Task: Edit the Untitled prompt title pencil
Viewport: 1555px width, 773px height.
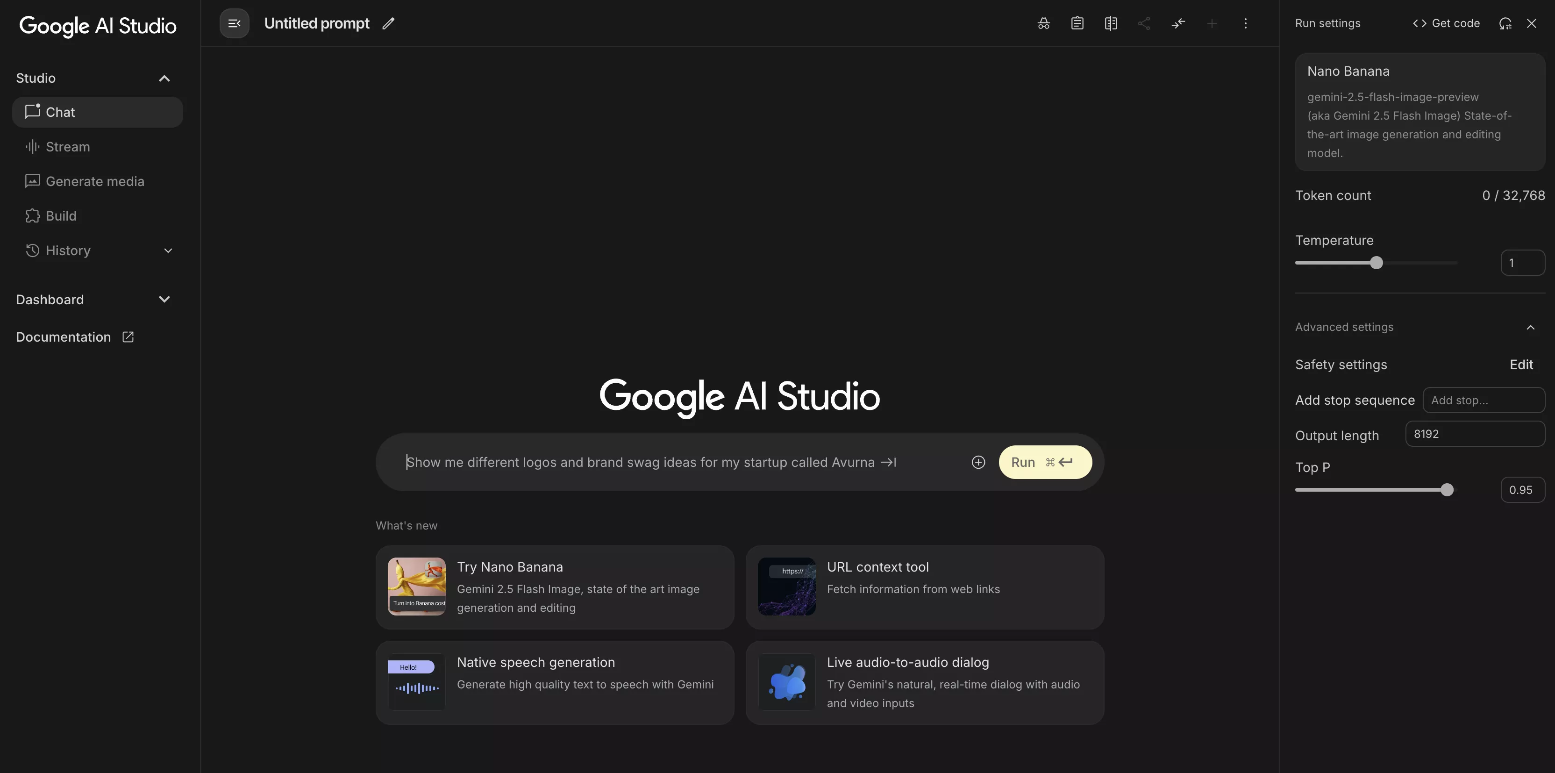Action: 389,23
